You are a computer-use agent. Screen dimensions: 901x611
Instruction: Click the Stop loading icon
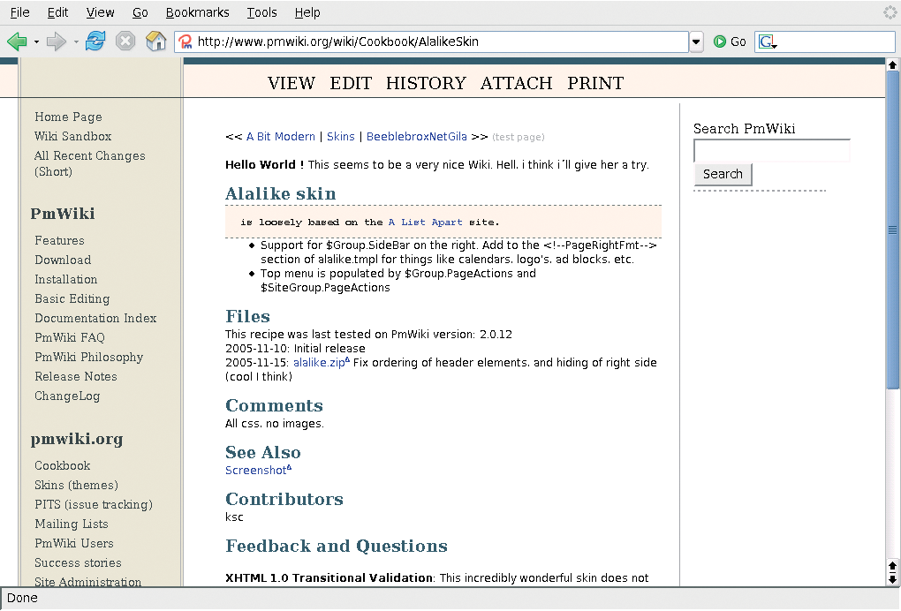click(125, 41)
